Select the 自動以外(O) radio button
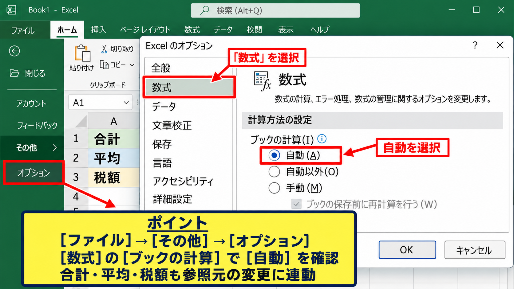Viewport: 514px width, 289px height. click(x=274, y=171)
